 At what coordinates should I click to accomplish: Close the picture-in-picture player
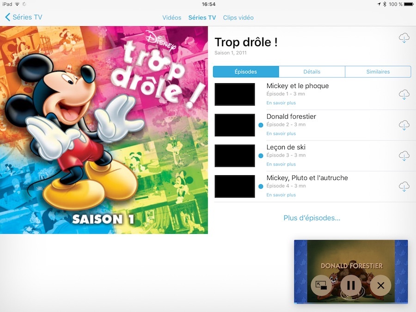(381, 286)
